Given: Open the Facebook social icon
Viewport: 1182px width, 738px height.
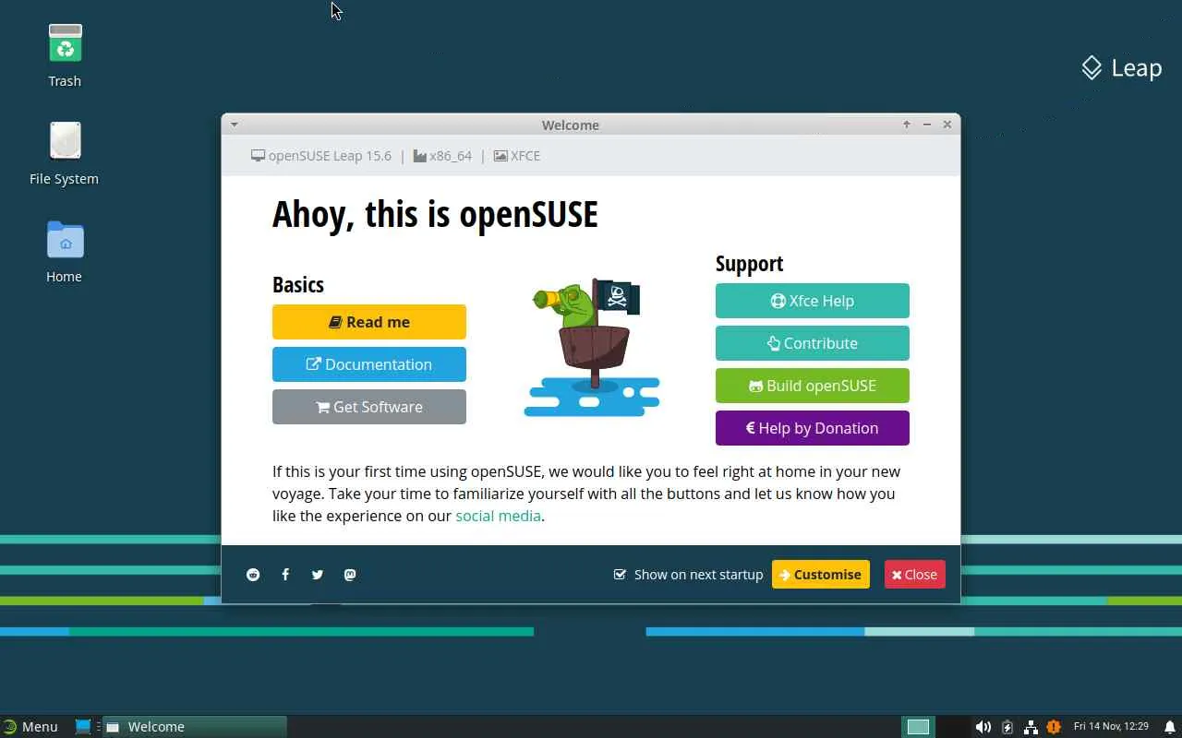Looking at the screenshot, I should (x=285, y=575).
